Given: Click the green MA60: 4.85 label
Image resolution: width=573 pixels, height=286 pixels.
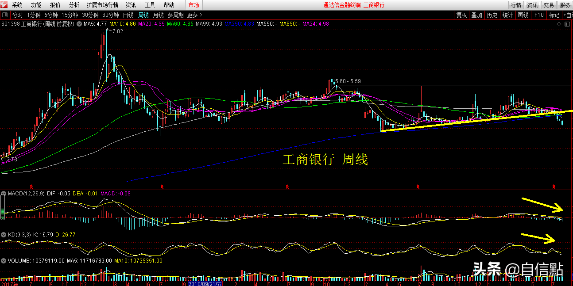Looking at the screenshot, I should 181,24.
